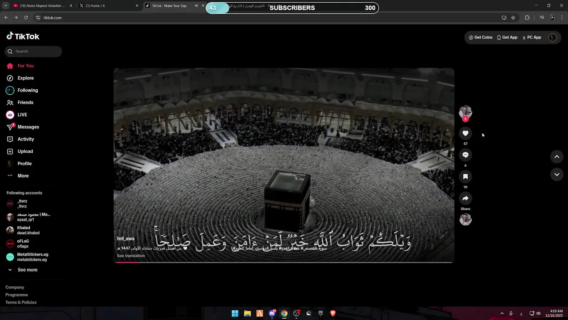Screen dimensions: 568x320
Task: Open the tell_awa username on the video
Action: tap(126, 239)
